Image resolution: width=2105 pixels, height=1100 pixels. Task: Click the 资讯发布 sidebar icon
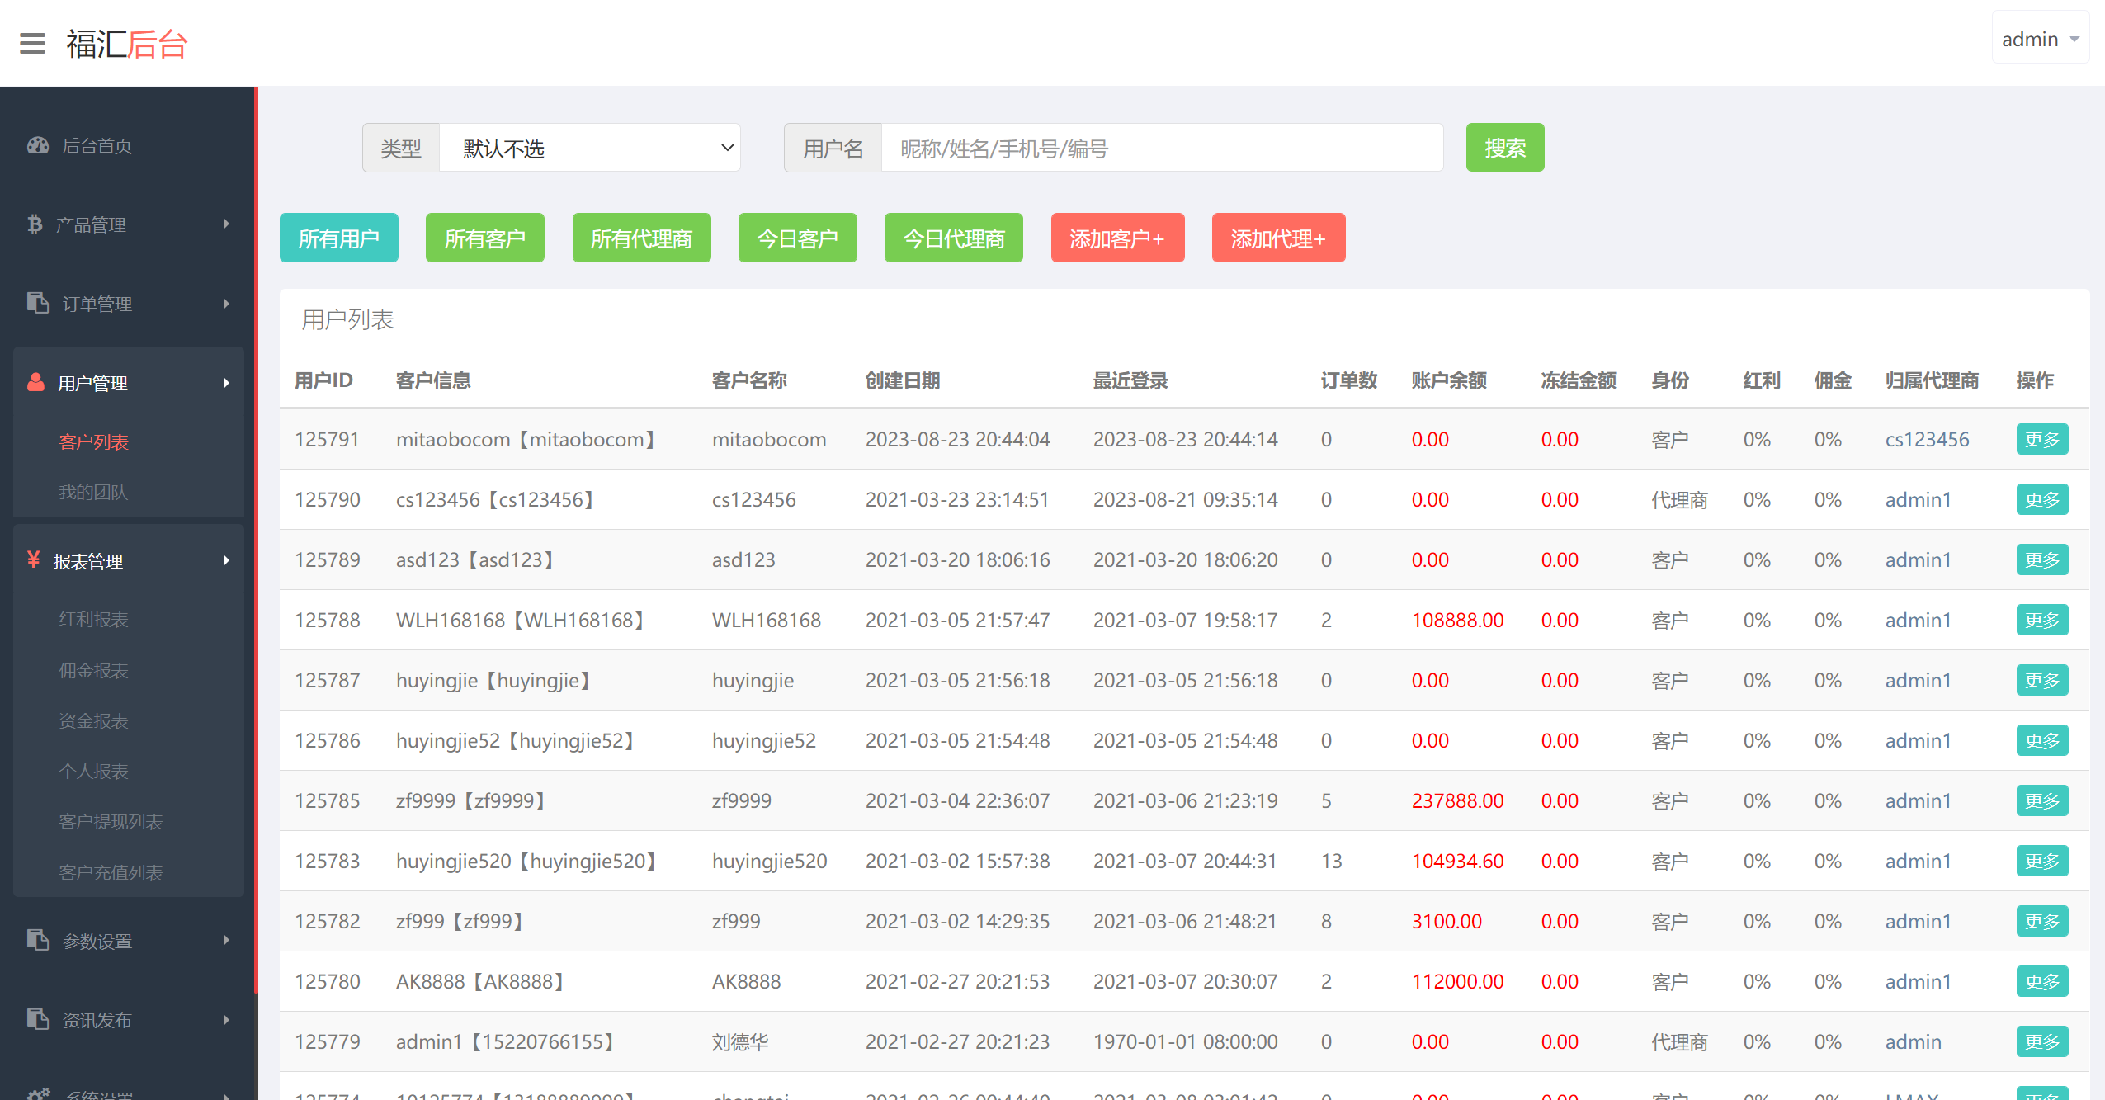[38, 1020]
